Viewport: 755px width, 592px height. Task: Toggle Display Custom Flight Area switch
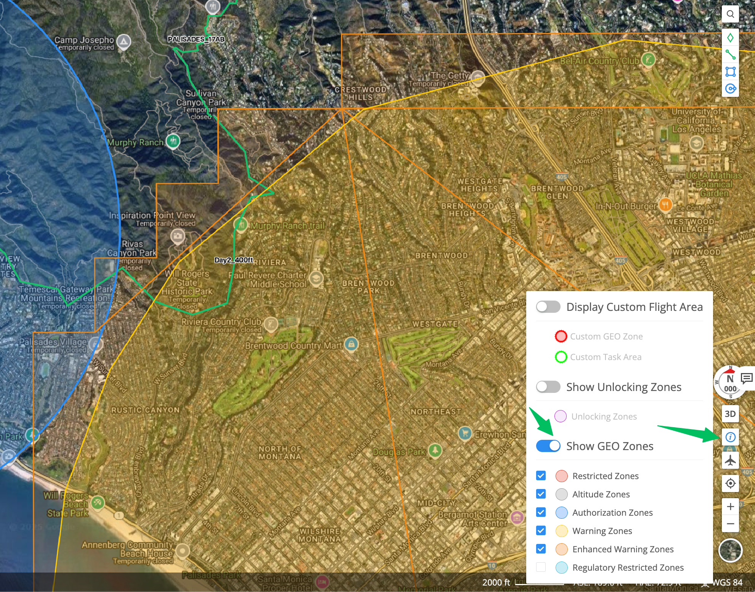click(x=548, y=307)
